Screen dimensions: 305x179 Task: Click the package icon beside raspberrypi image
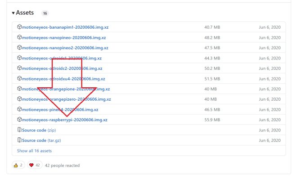pyautogui.click(x=19, y=119)
